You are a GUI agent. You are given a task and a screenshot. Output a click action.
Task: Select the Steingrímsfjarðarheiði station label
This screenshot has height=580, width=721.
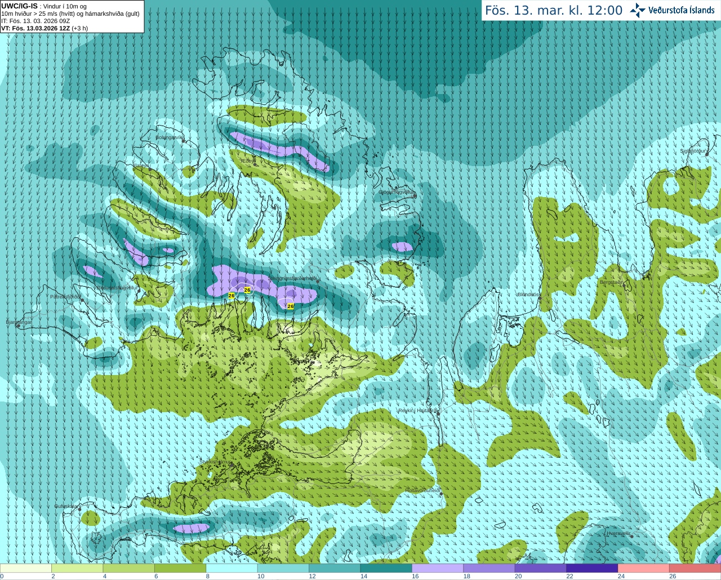(x=292, y=278)
